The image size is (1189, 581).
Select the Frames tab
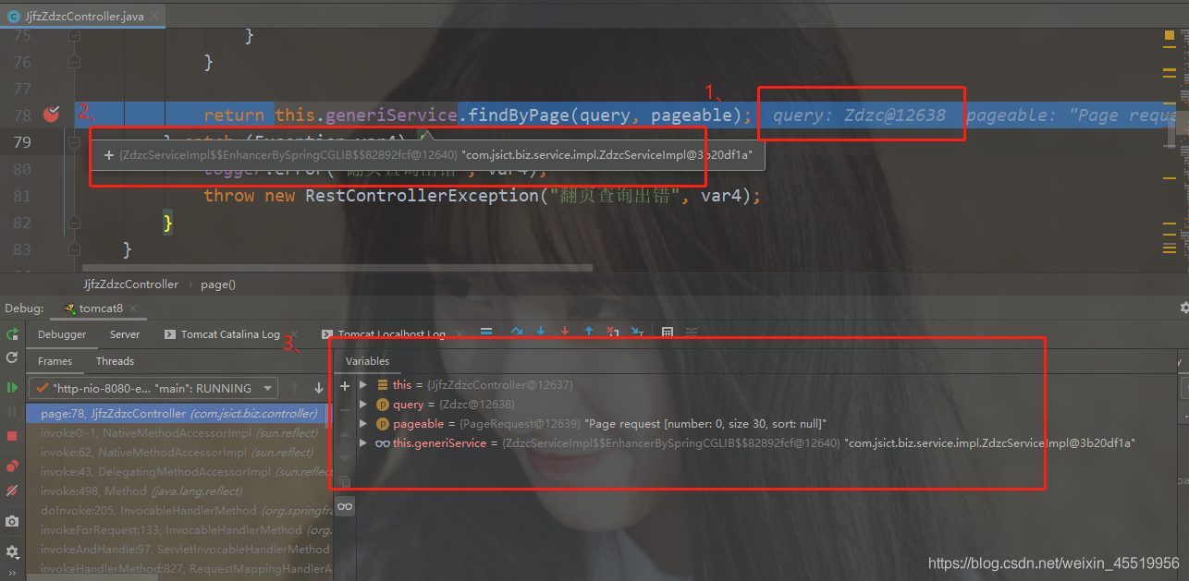[x=55, y=361]
